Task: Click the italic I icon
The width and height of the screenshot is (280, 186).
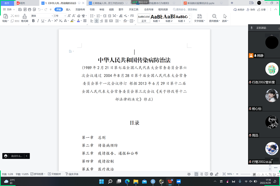Action: pos(38,21)
